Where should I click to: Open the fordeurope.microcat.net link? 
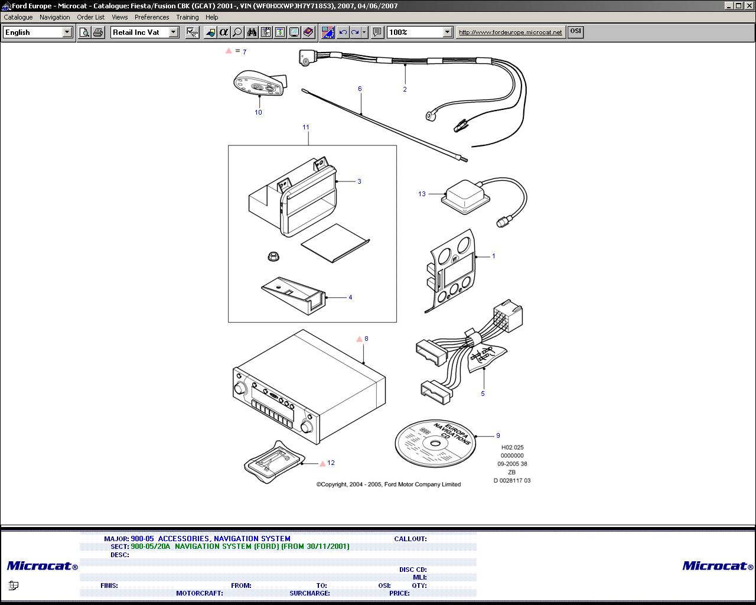510,32
